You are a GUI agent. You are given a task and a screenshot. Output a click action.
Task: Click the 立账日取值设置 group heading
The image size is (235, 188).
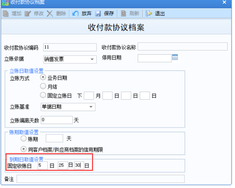pyautogui.click(x=26, y=71)
